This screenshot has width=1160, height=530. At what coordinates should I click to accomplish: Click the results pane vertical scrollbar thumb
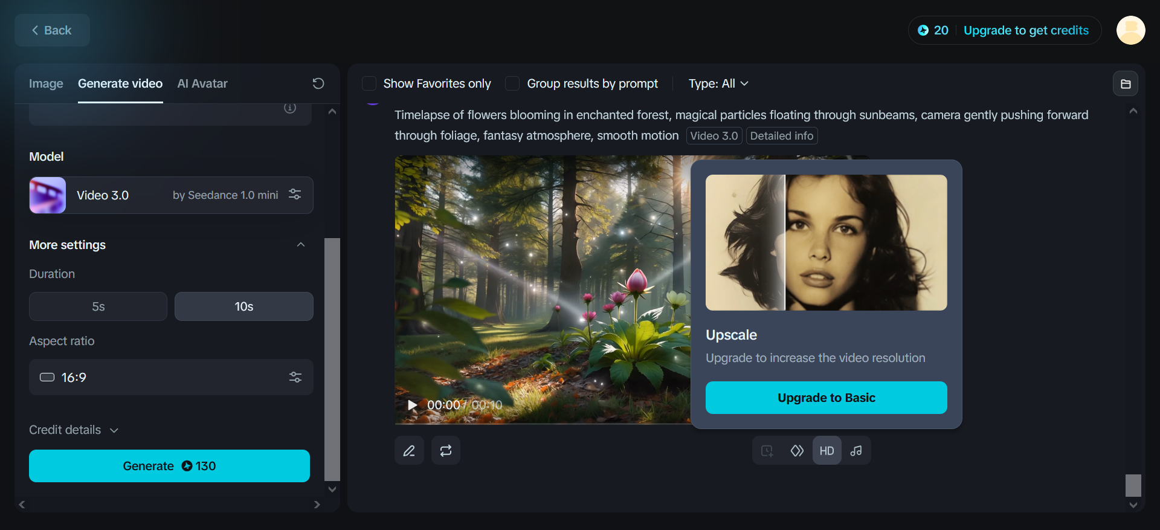click(x=1133, y=485)
